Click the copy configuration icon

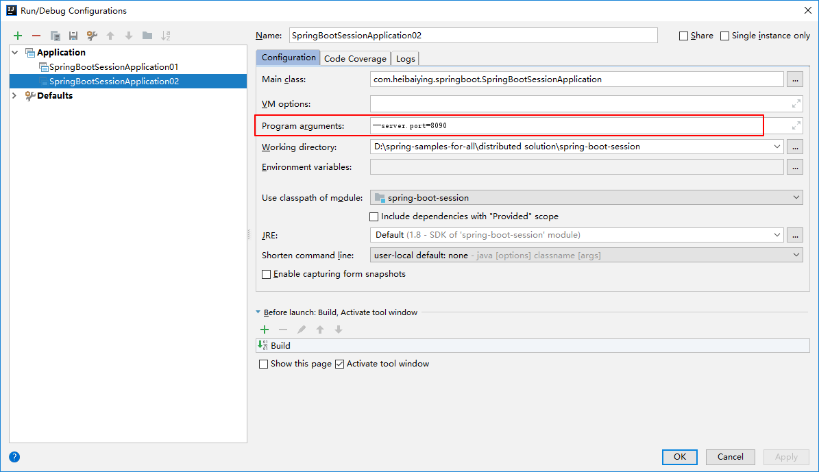tap(55, 36)
